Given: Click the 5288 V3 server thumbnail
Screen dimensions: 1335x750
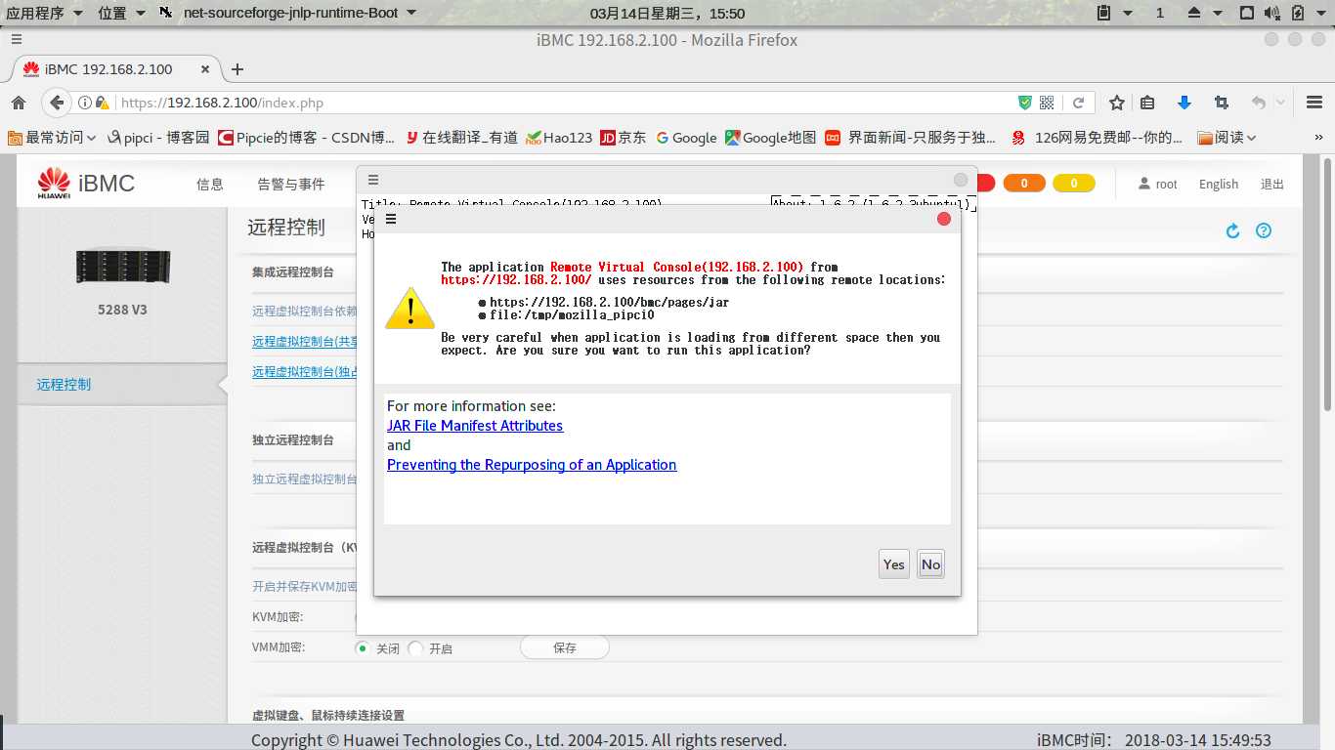Looking at the screenshot, I should [123, 267].
